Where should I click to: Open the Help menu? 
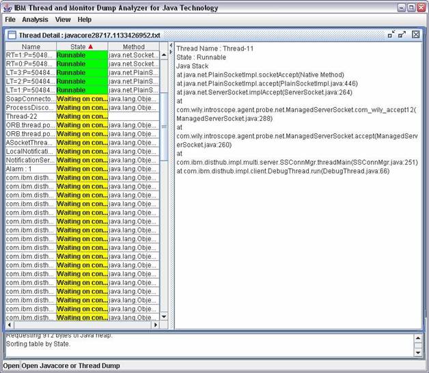pyautogui.click(x=84, y=20)
